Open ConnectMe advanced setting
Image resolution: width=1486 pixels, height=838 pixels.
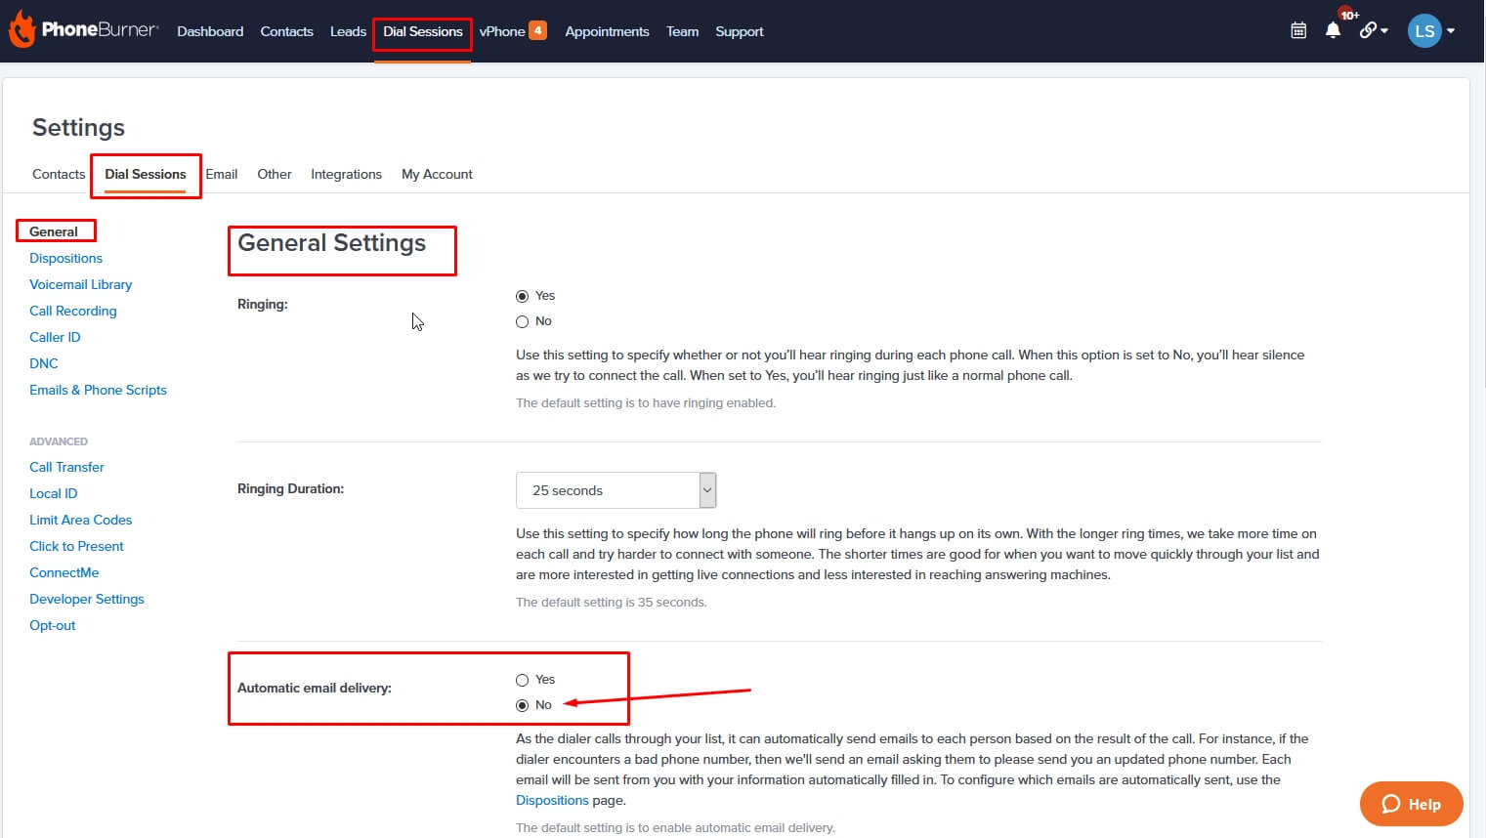click(x=64, y=572)
